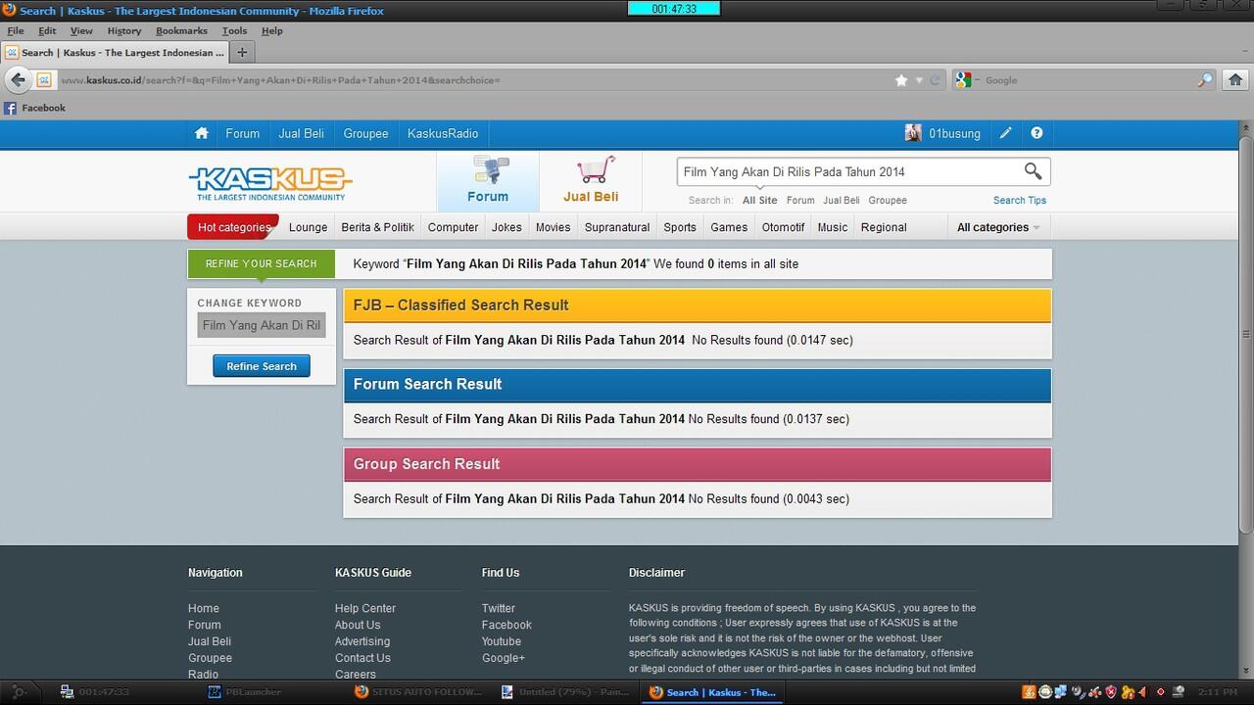
Task: Open the Firefox Bookmarks menu
Action: click(x=181, y=30)
